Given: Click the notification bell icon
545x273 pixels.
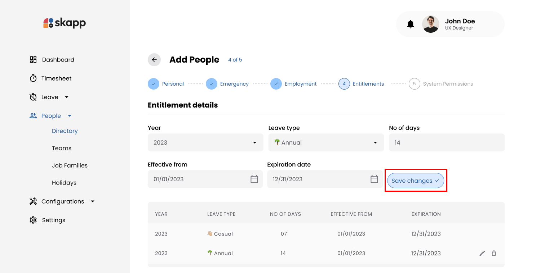Looking at the screenshot, I should click(411, 24).
